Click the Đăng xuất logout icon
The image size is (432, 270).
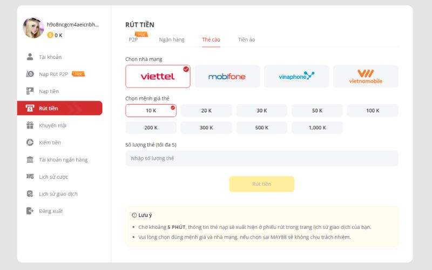(x=30, y=211)
